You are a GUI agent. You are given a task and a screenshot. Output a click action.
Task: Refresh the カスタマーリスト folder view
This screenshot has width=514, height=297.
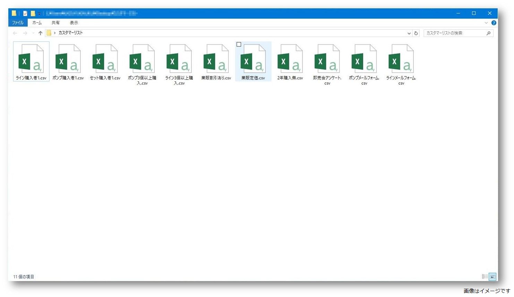[416, 33]
